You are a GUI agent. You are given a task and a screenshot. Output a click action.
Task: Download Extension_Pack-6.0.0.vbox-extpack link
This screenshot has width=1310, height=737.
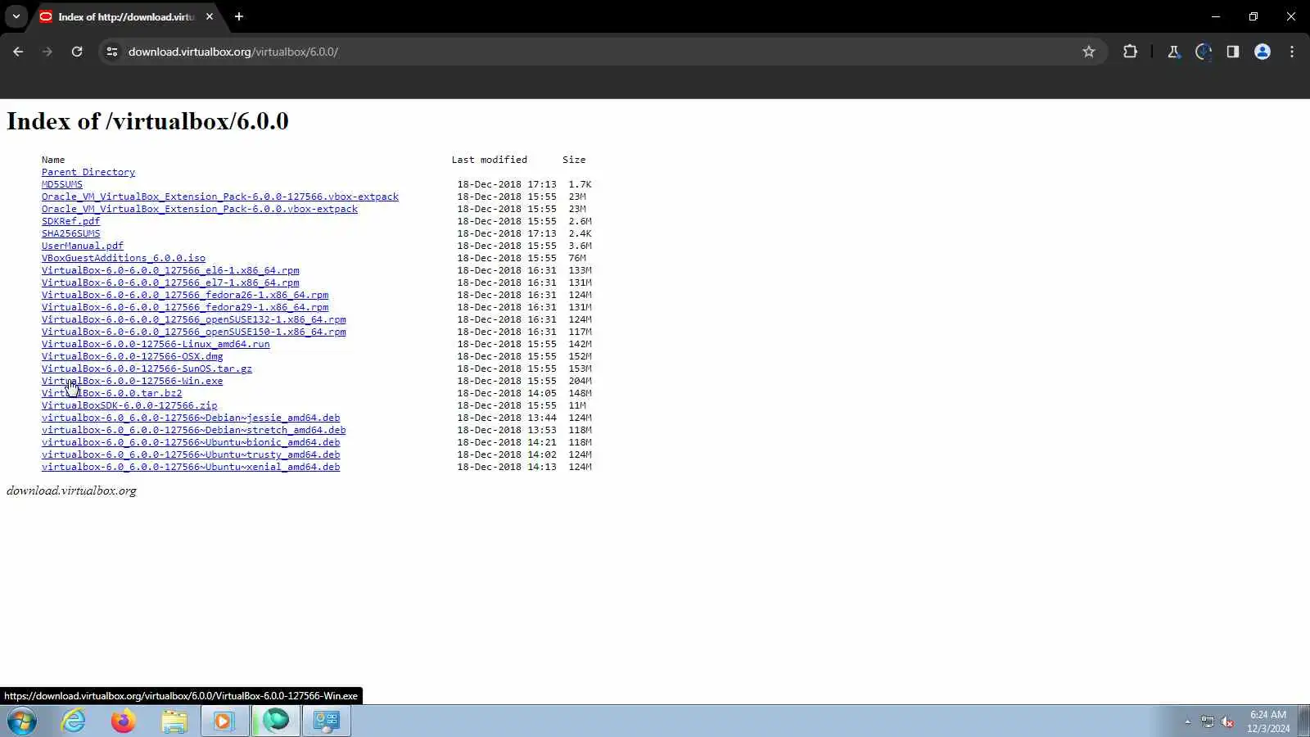(200, 209)
